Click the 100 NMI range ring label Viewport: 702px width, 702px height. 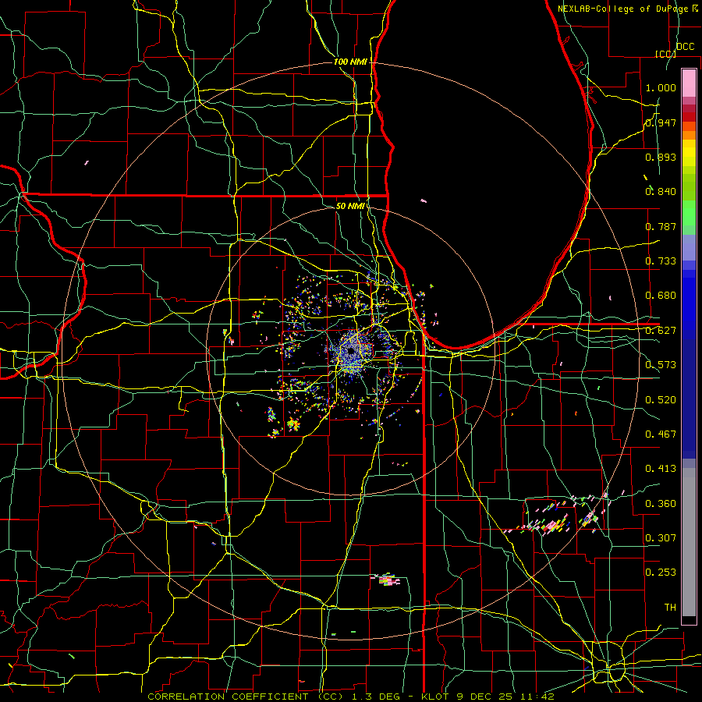pyautogui.click(x=350, y=62)
